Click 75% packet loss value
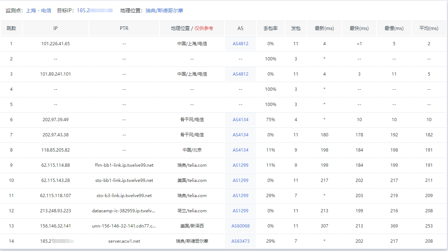Image resolution: width=448 pixels, height=251 pixels. [271, 120]
